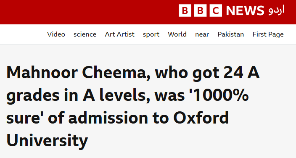Click the first B block of BBC logo
The image size is (296, 158).
185,11
